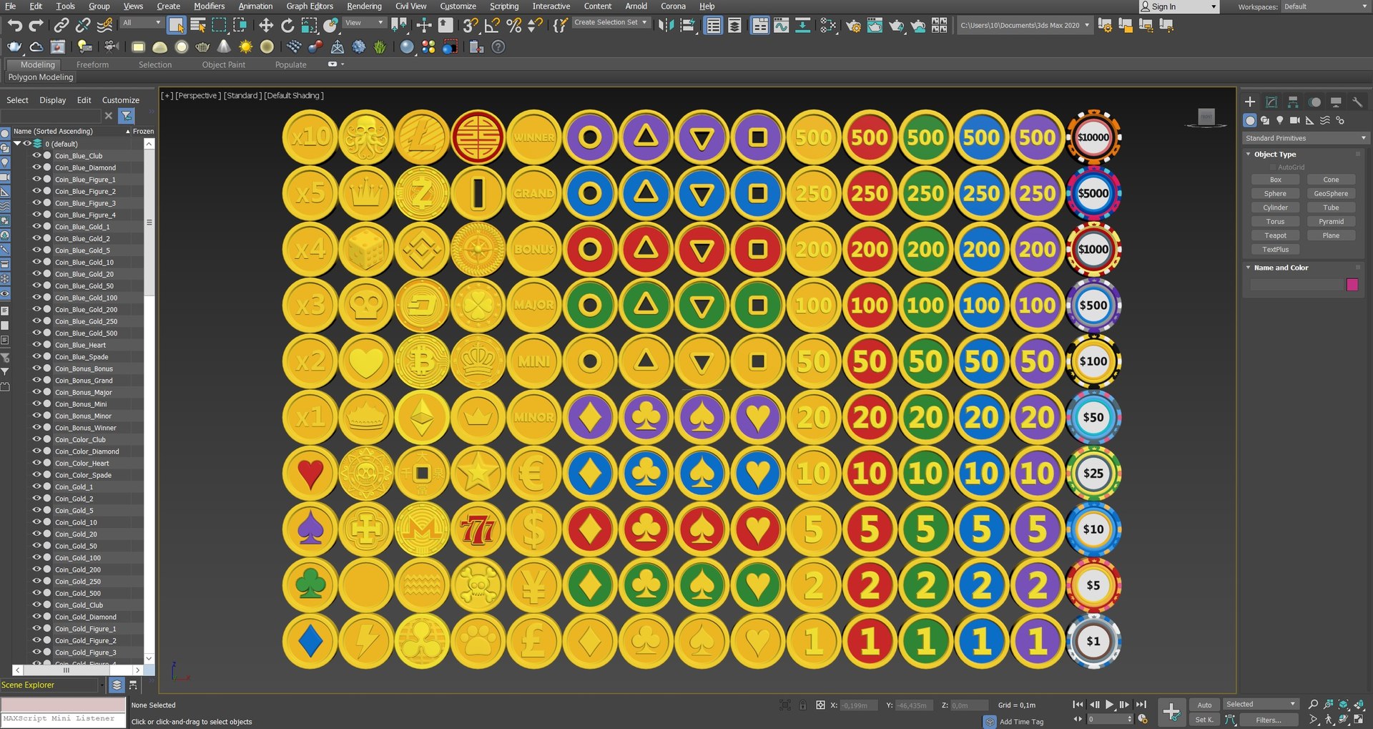This screenshot has height=729, width=1373.
Task: Choose the Select and Uniform Scale tool
Action: click(309, 26)
